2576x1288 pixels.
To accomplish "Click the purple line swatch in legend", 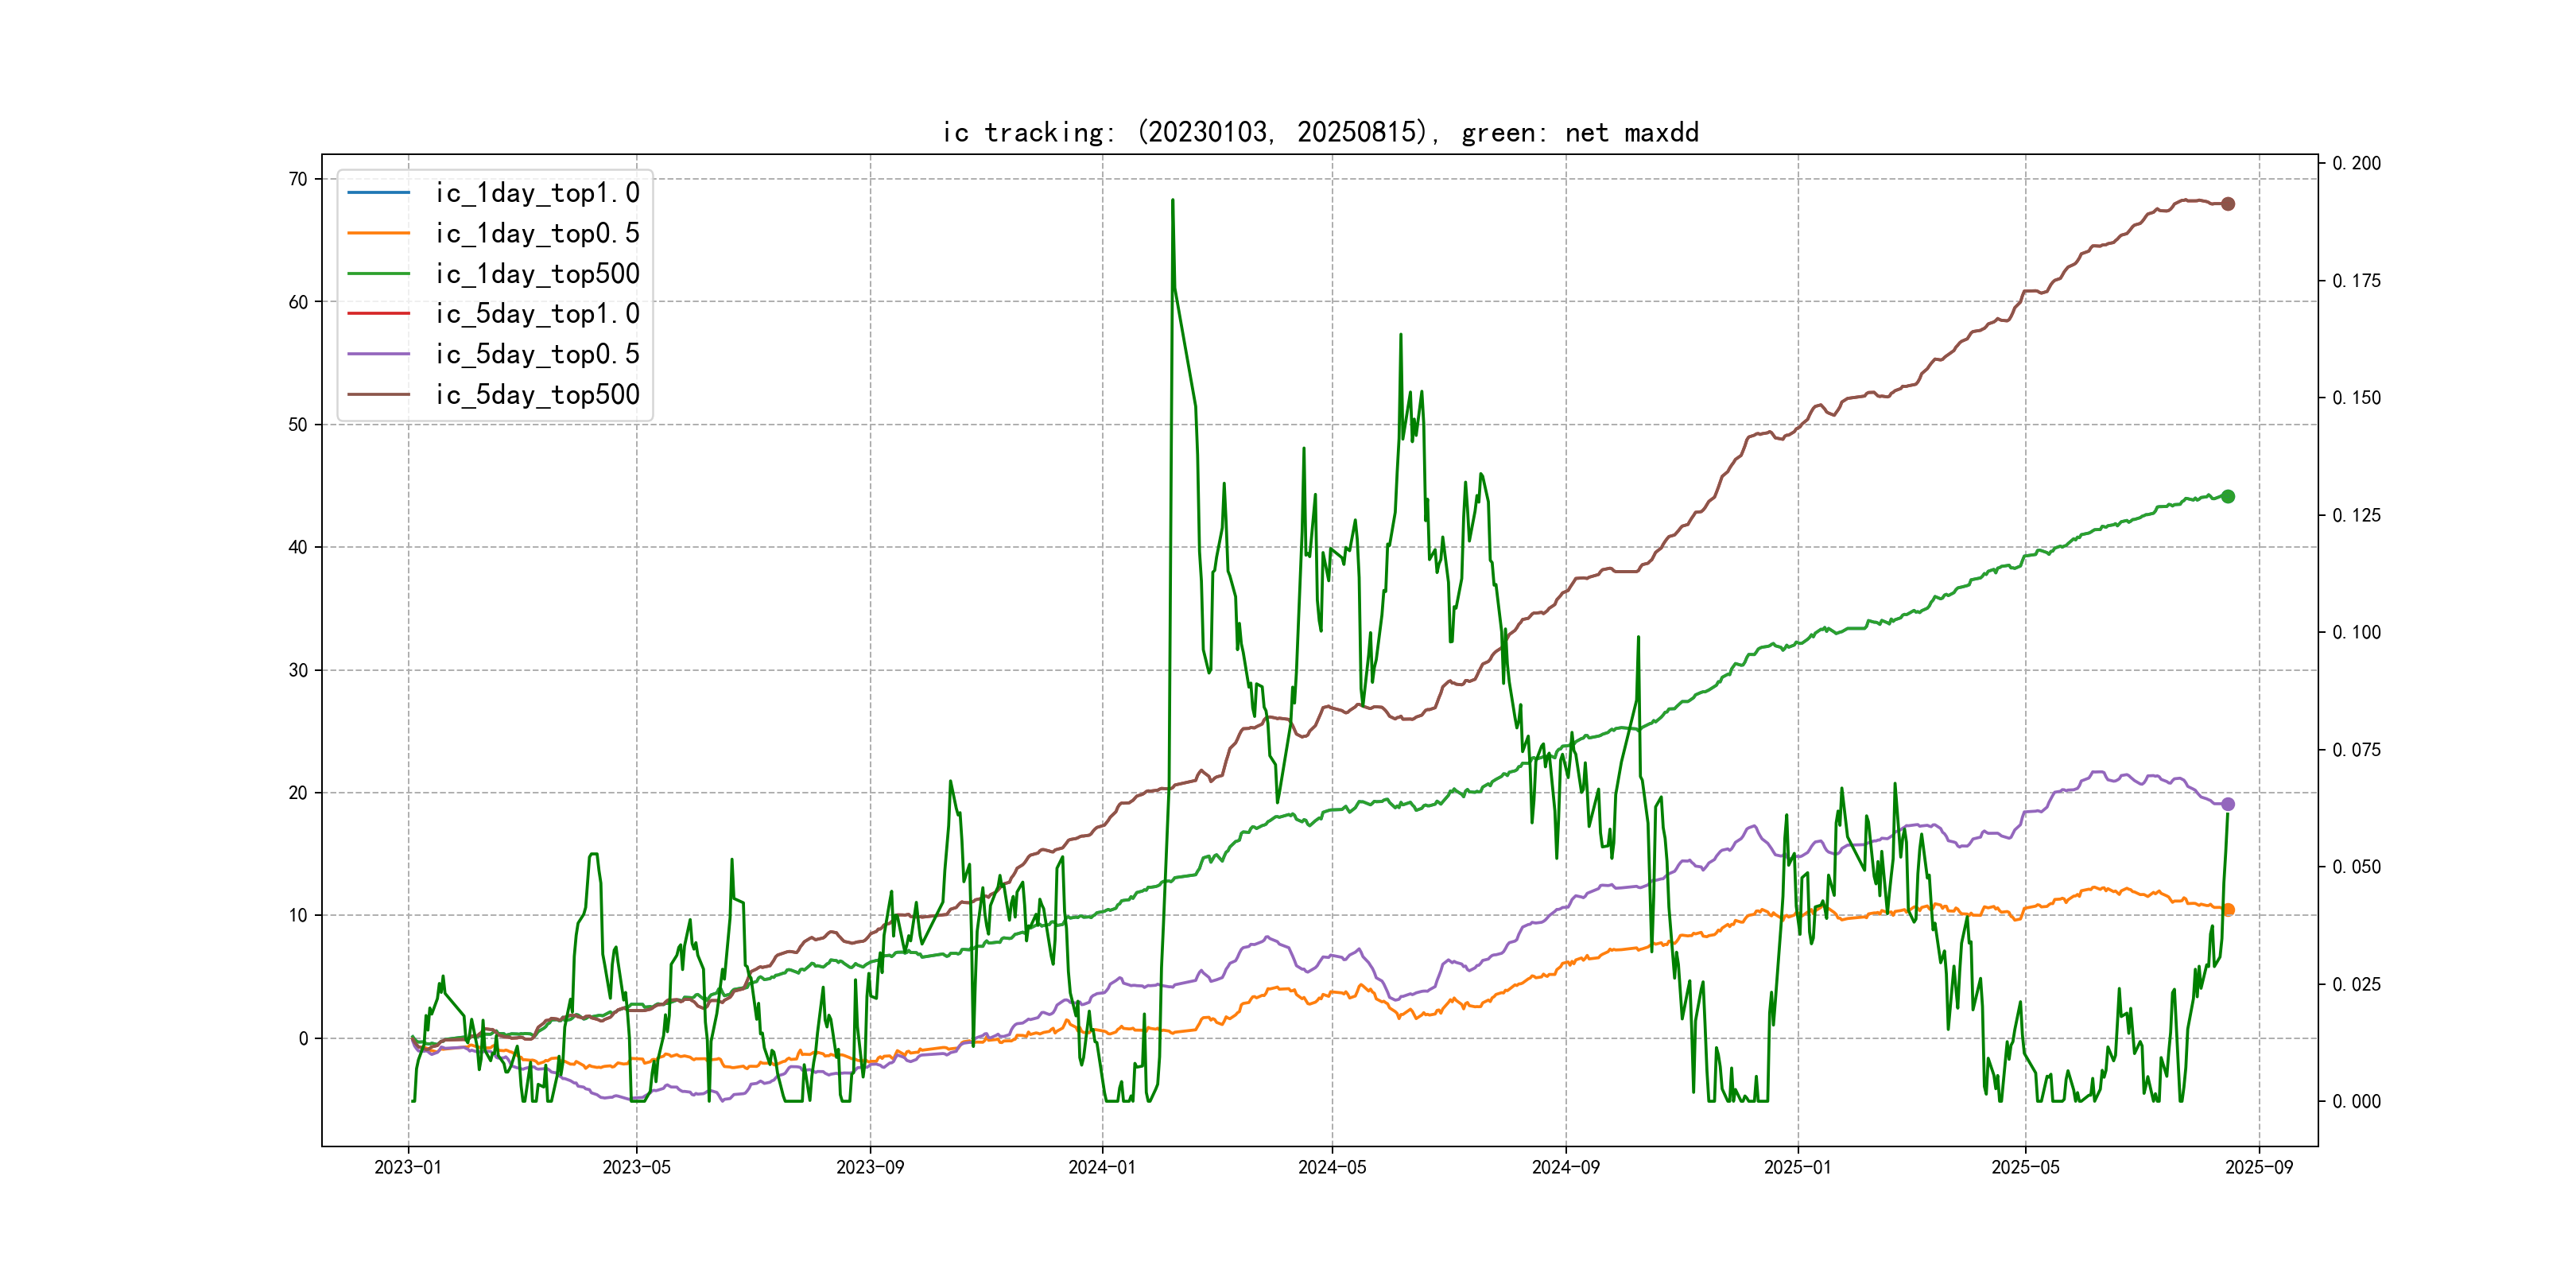I will tap(378, 354).
